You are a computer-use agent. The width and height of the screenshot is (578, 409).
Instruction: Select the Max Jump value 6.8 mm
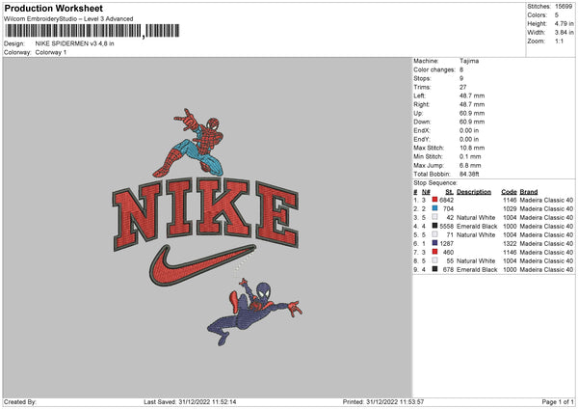pyautogui.click(x=470, y=165)
